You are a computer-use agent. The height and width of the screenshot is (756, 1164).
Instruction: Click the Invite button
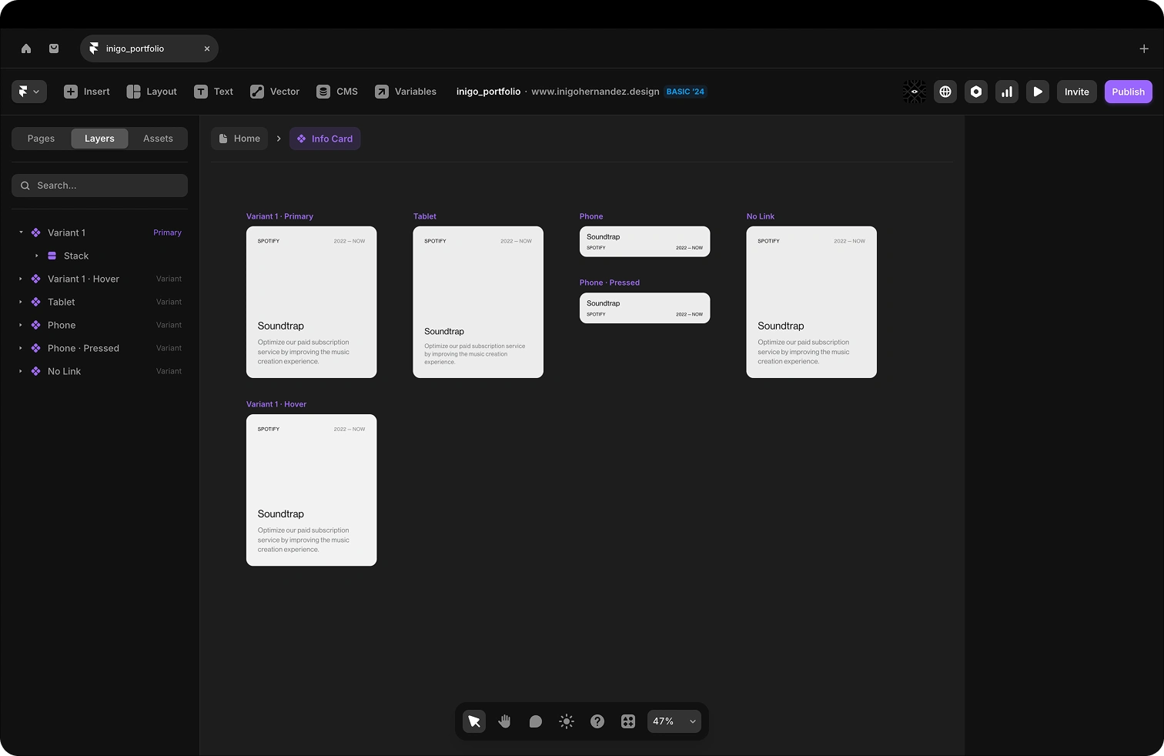click(1075, 91)
